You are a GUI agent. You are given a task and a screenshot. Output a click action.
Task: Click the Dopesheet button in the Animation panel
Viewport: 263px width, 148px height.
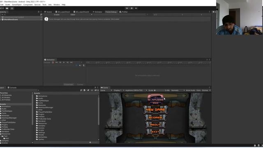click(x=69, y=84)
